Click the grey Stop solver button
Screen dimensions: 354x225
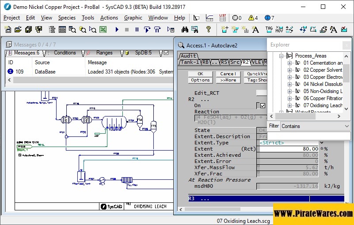click(x=127, y=29)
